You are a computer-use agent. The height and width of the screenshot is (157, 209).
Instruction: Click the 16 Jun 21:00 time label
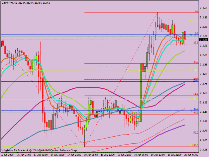coord(24,155)
